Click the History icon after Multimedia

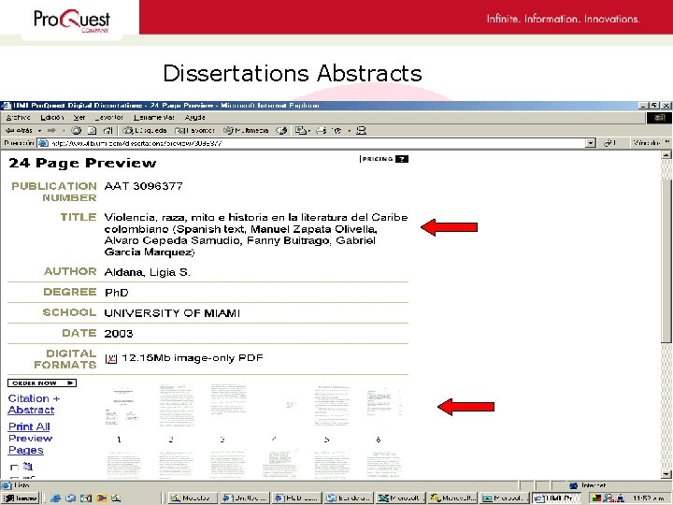[x=281, y=130]
